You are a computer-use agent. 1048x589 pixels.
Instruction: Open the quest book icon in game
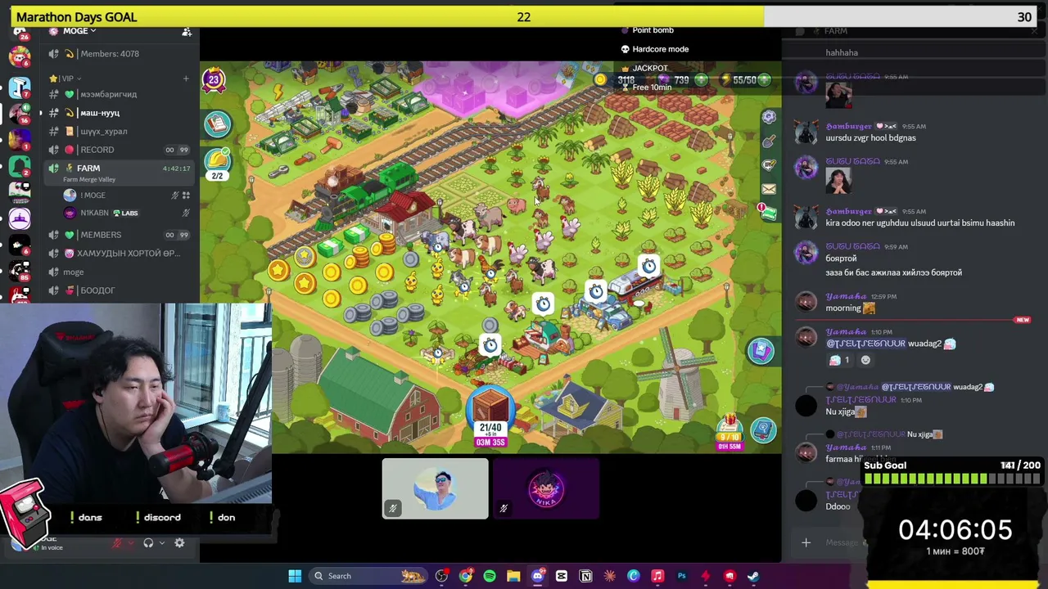click(x=218, y=124)
